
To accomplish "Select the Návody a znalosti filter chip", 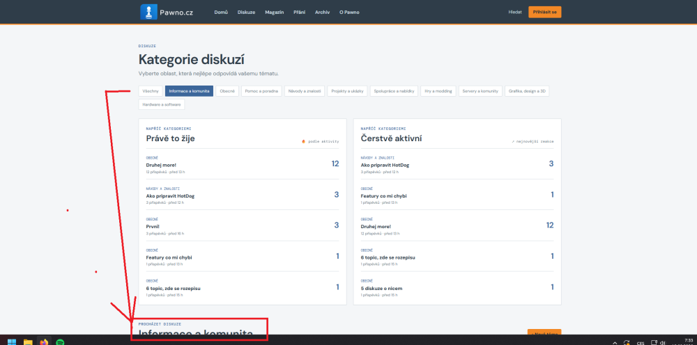I will pyautogui.click(x=305, y=91).
